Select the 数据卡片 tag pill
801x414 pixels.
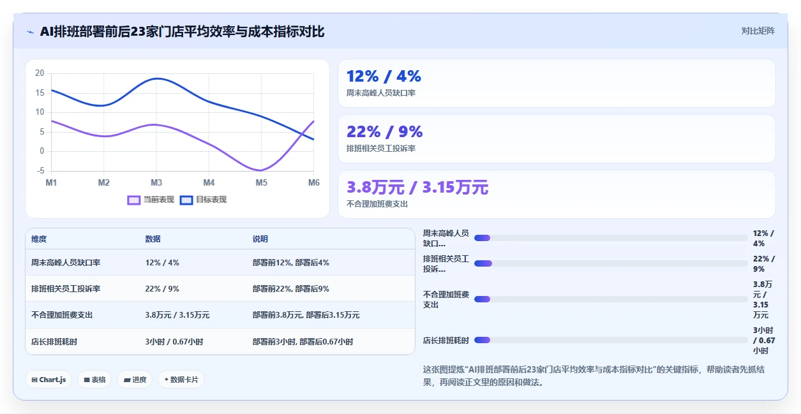click(x=181, y=380)
